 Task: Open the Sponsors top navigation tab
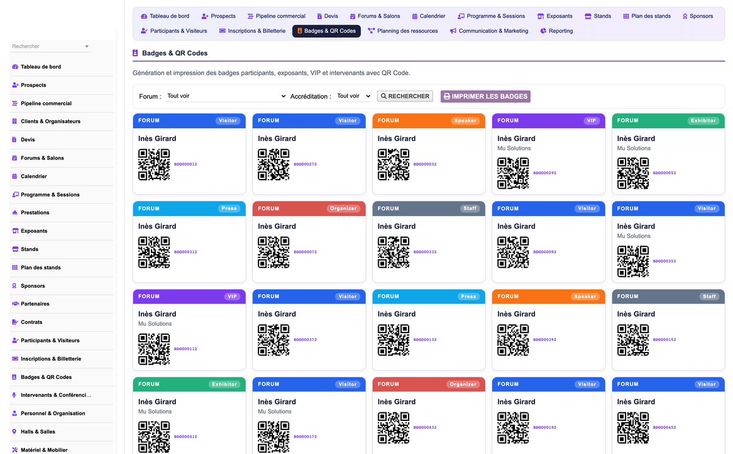(x=698, y=16)
